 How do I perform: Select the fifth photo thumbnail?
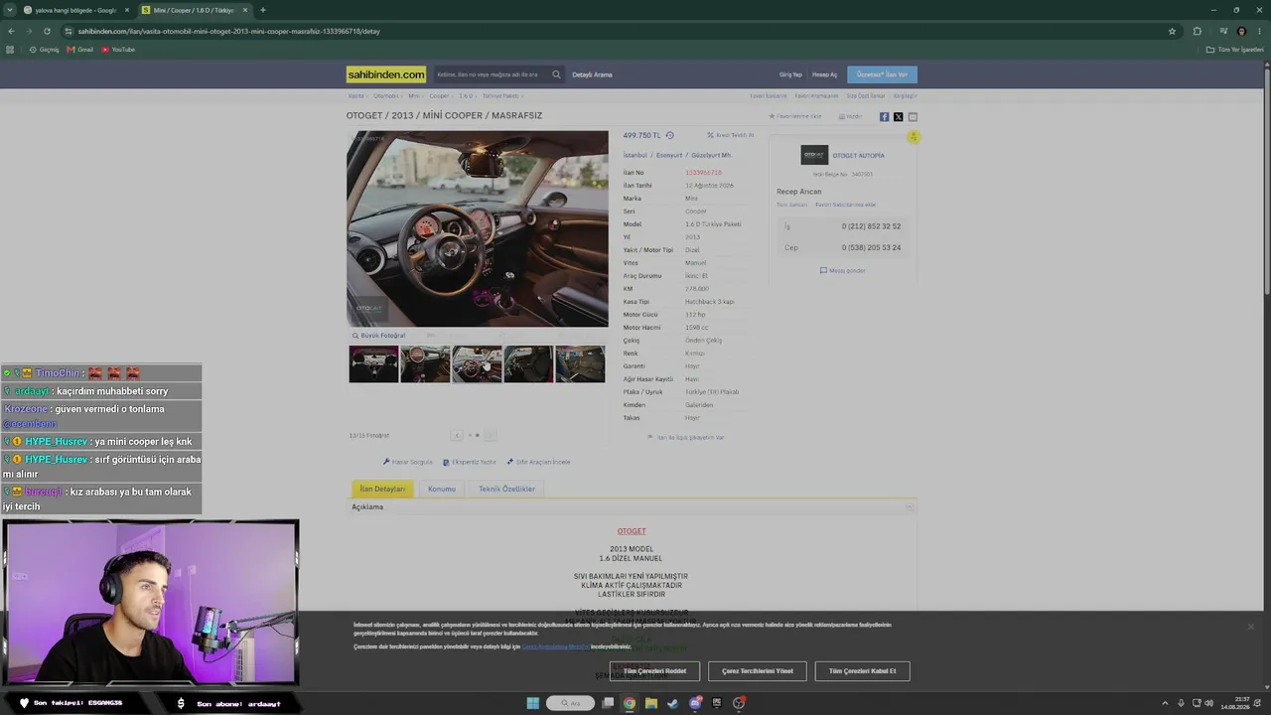pyautogui.click(x=580, y=364)
